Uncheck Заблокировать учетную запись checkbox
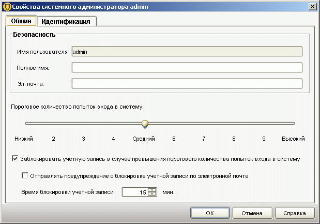Viewport: 320px width, 224px height. (14, 159)
